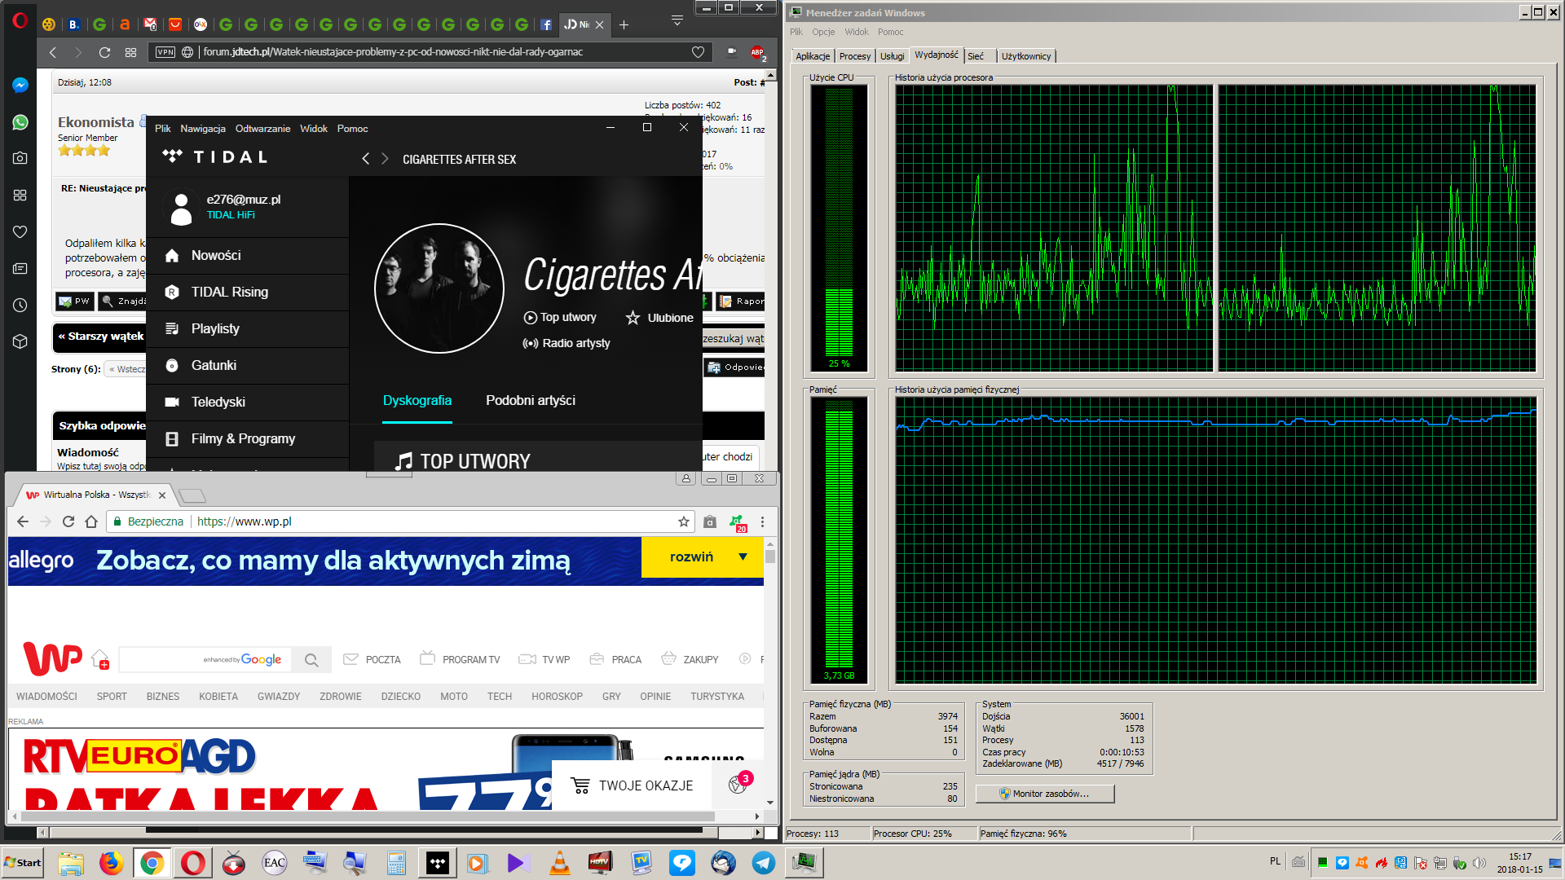Viewport: 1565px width, 880px height.
Task: Click TIDAL Rising sidebar item
Action: (229, 292)
